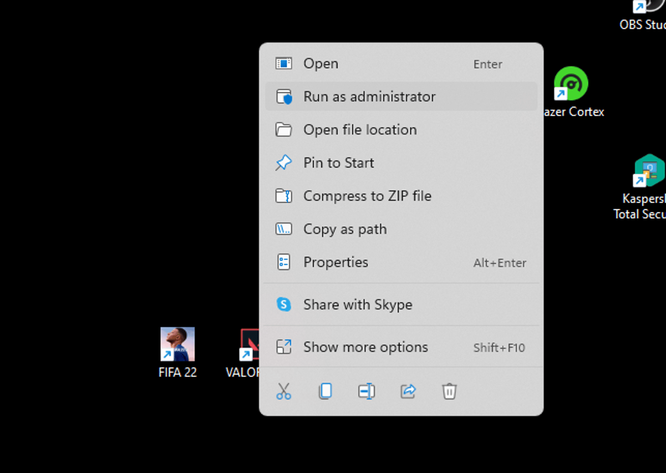Screen dimensions: 666x473
Task: Choose Run as administrator
Action: click(401, 97)
